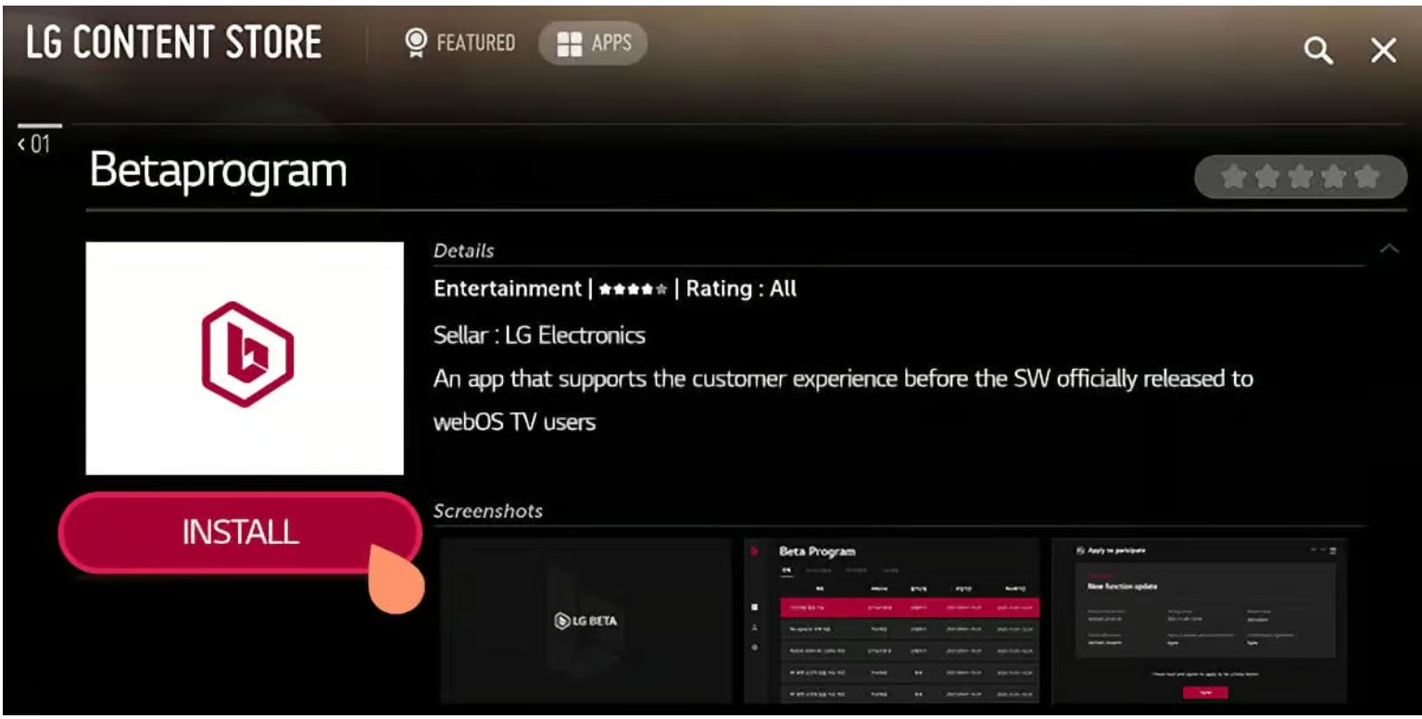Click the Rating : All label
The width and height of the screenshot is (1422, 719).
click(741, 288)
